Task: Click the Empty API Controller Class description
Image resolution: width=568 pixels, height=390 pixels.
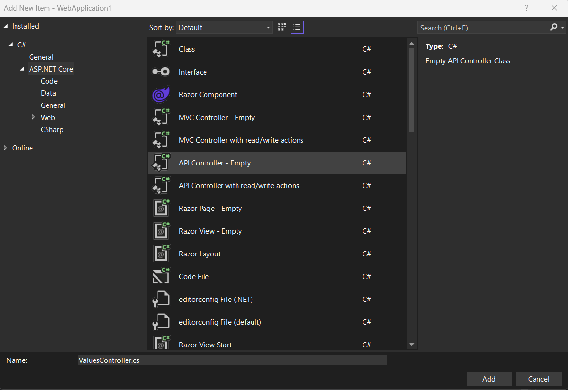Action: coord(468,61)
